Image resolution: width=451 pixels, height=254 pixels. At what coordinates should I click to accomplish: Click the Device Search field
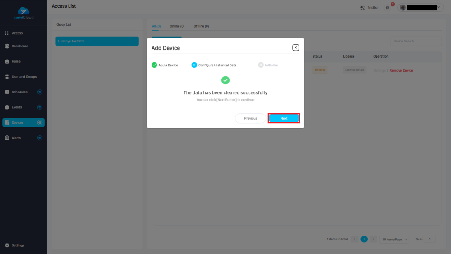coord(415,41)
